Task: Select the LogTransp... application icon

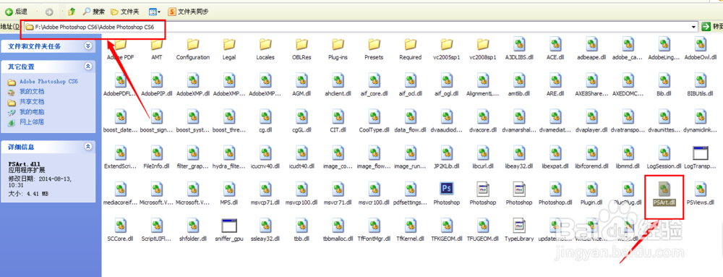Action: (x=699, y=158)
